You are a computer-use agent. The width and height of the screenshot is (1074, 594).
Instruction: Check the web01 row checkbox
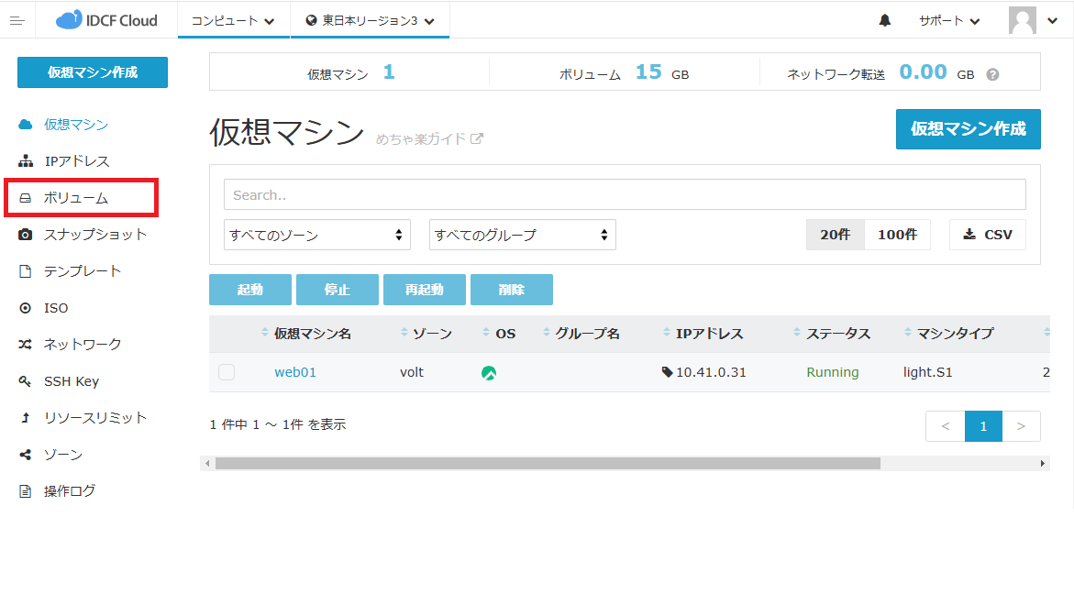227,372
